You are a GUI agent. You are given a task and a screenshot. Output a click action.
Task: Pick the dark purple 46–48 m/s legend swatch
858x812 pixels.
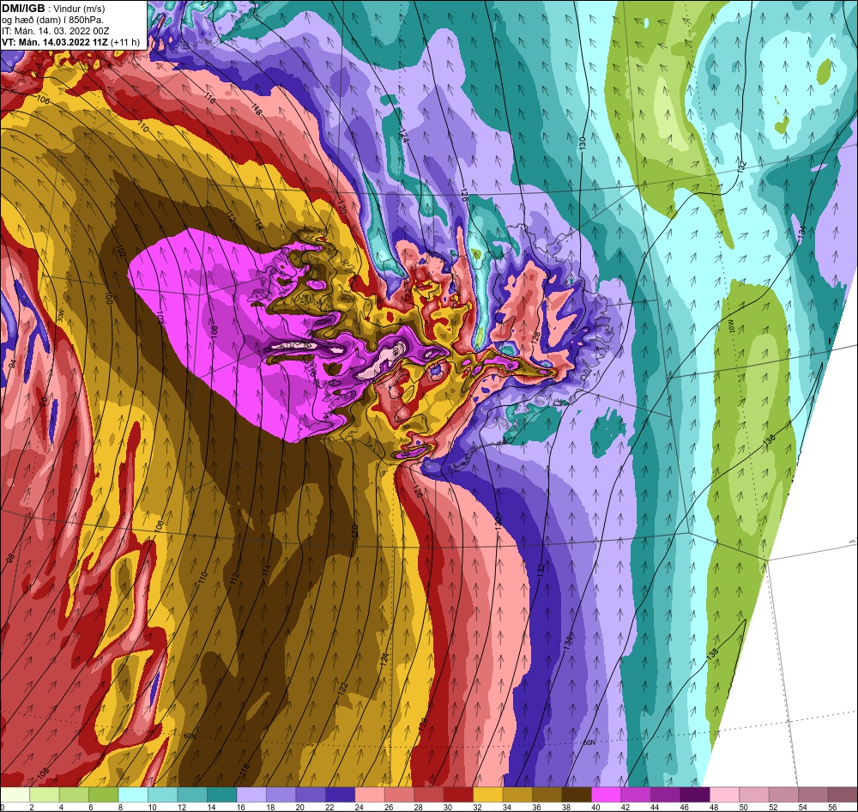click(x=694, y=795)
